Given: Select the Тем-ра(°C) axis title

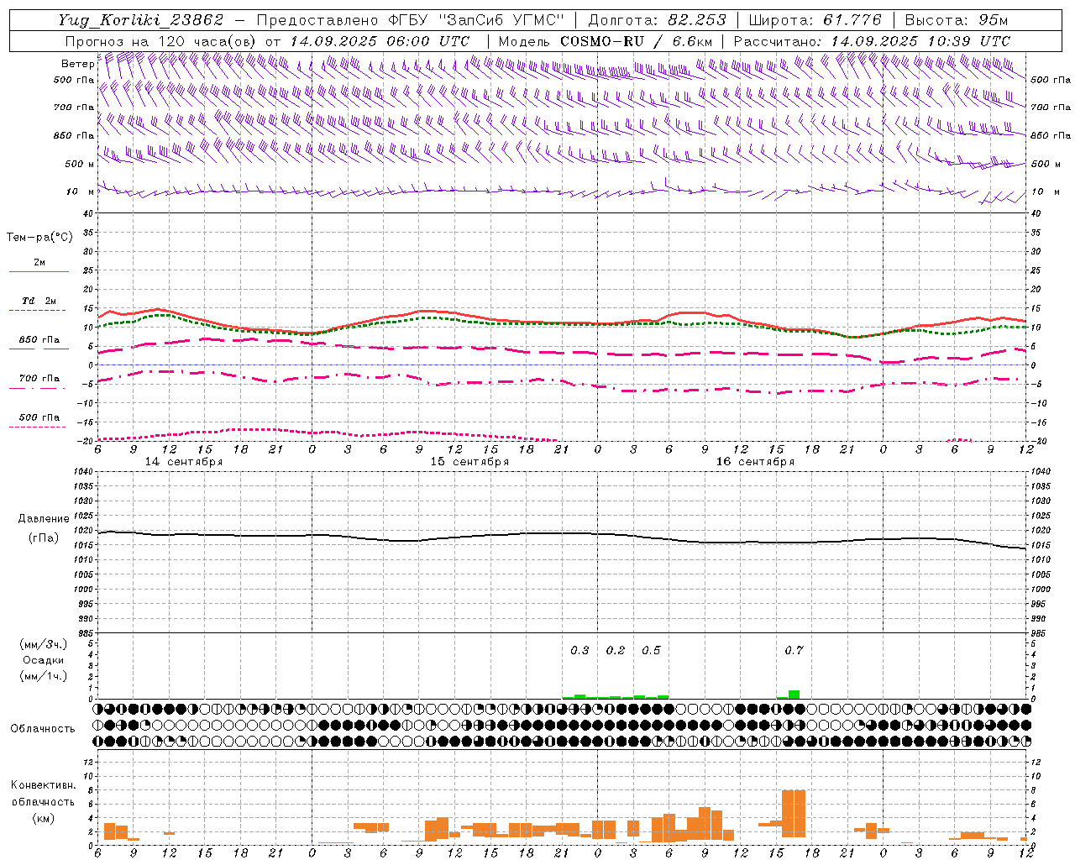Looking at the screenshot, I should pos(39,238).
